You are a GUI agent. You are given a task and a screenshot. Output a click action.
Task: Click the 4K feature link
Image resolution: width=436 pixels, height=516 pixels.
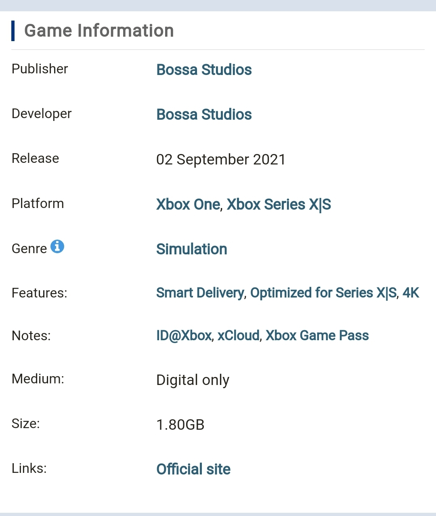point(411,293)
